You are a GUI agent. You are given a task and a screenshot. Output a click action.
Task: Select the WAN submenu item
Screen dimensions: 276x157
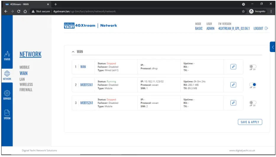click(24, 73)
